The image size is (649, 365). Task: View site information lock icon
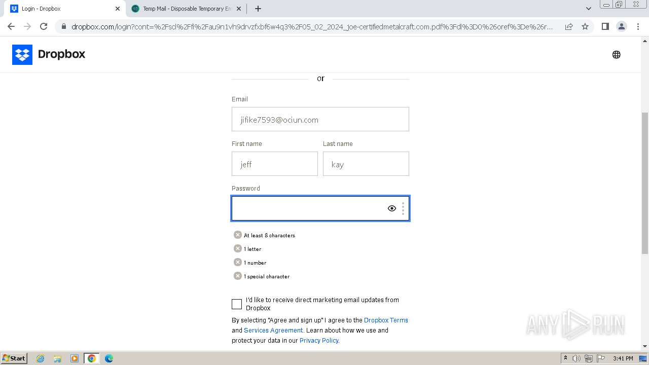(x=64, y=26)
